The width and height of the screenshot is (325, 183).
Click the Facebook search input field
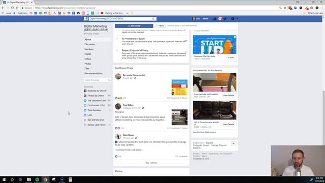(120, 19)
